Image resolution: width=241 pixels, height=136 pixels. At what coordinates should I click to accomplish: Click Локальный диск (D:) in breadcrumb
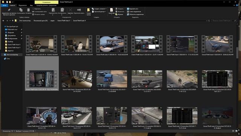[x=41, y=20]
